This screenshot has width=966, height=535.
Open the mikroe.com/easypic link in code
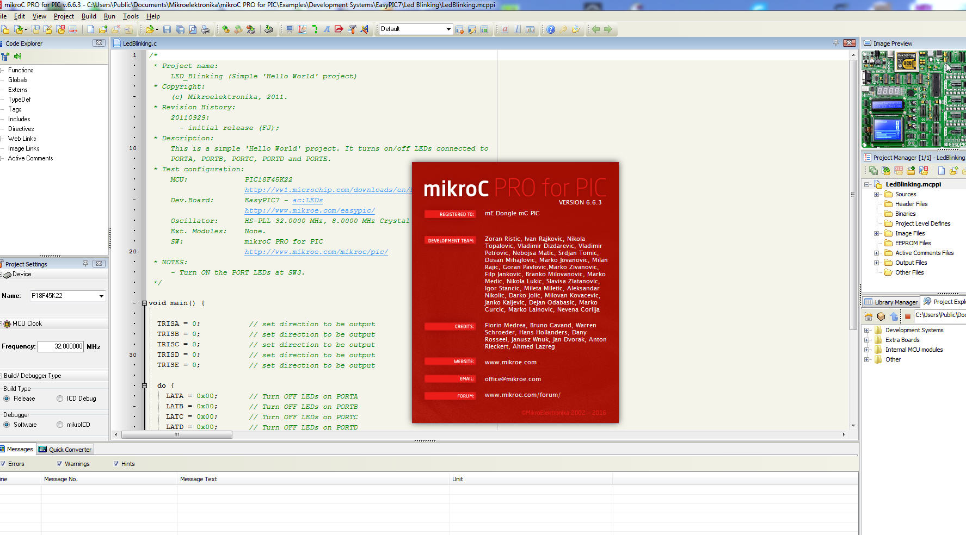[x=309, y=210]
